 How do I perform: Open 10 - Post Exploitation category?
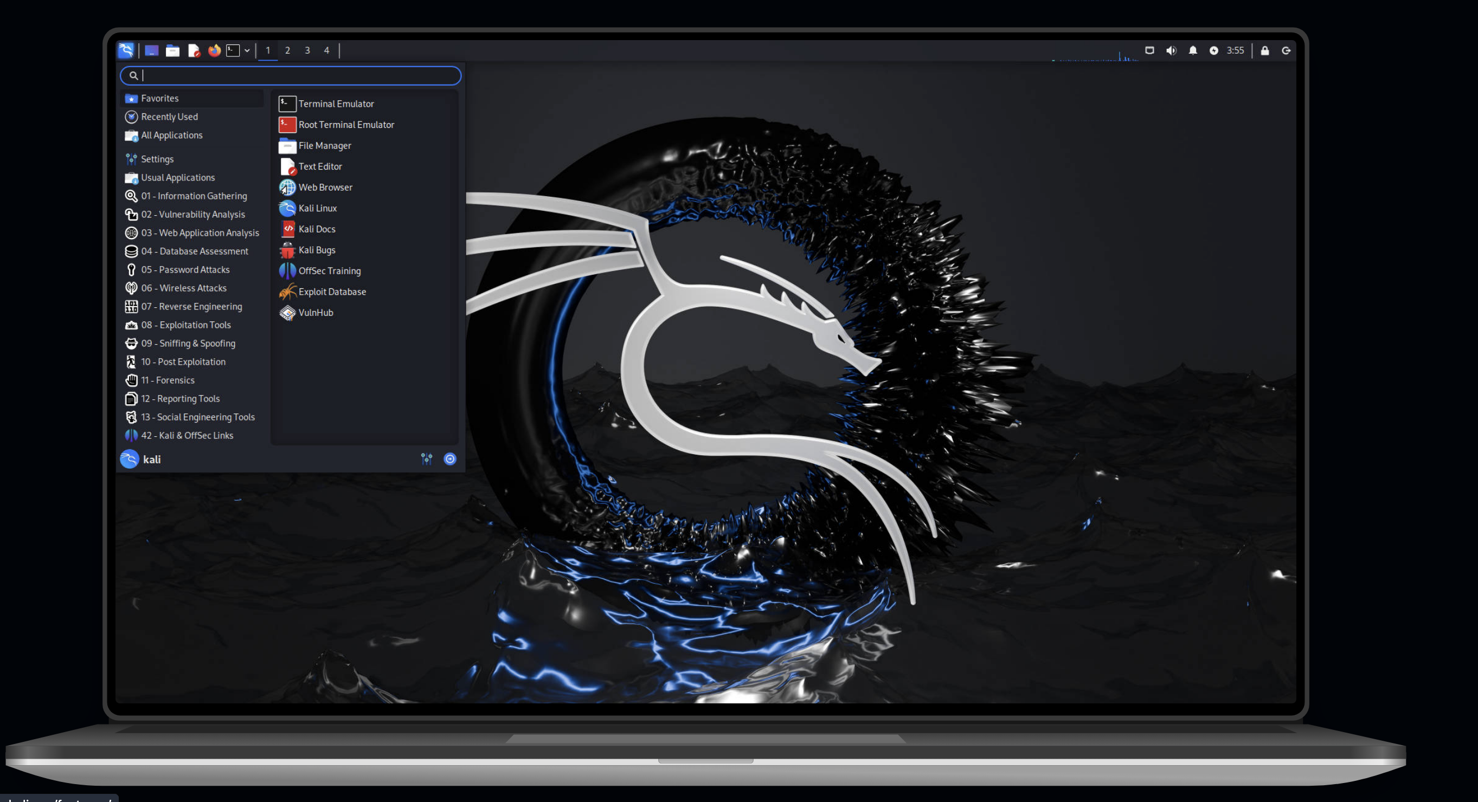[192, 362]
